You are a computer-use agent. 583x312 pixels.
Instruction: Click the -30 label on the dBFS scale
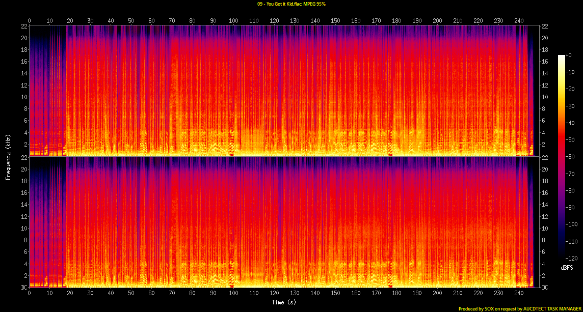[x=572, y=105]
